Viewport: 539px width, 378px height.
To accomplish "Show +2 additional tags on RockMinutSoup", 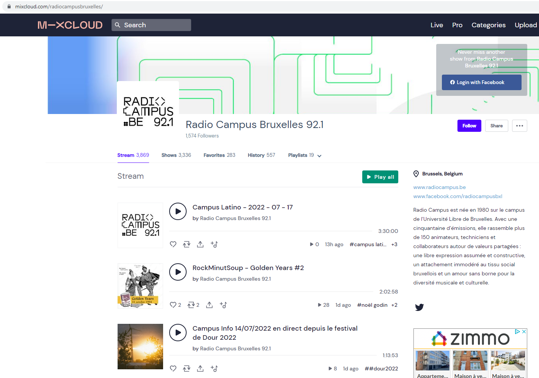I will click(x=394, y=305).
